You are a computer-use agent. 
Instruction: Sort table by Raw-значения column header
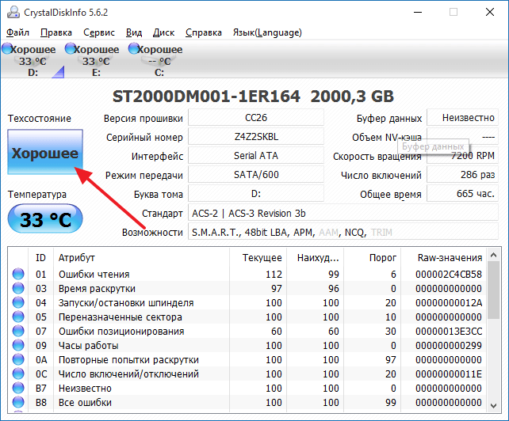pyautogui.click(x=450, y=257)
